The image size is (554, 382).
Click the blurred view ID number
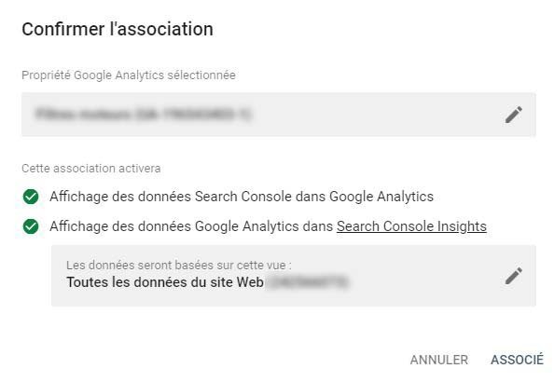click(308, 282)
